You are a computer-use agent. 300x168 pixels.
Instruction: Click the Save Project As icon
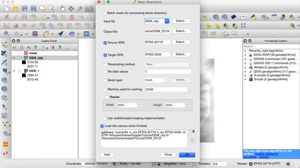(33, 8)
